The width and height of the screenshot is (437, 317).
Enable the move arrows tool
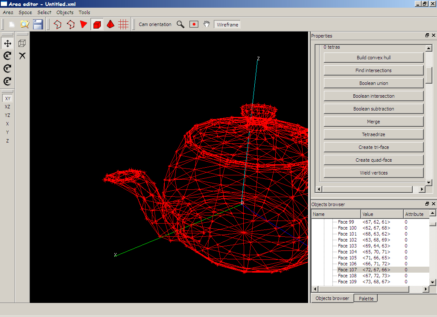(x=7, y=43)
